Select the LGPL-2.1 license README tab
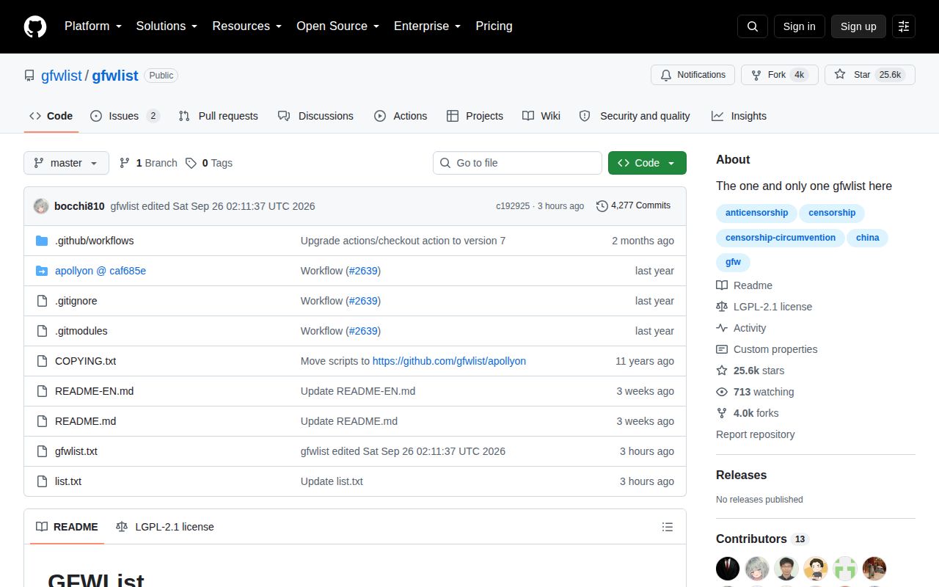This screenshot has width=939, height=587. point(165,527)
